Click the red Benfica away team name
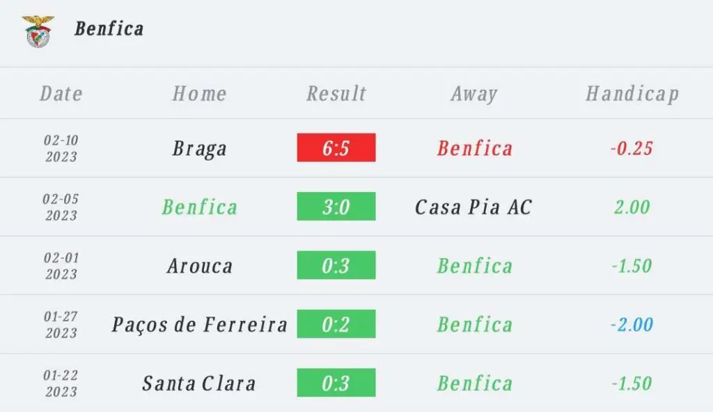This screenshot has height=412, width=713. (x=475, y=148)
